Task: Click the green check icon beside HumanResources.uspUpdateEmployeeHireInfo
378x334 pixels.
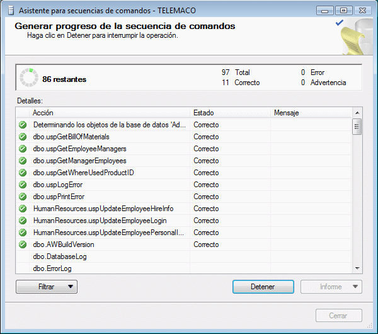Action: (x=23, y=209)
